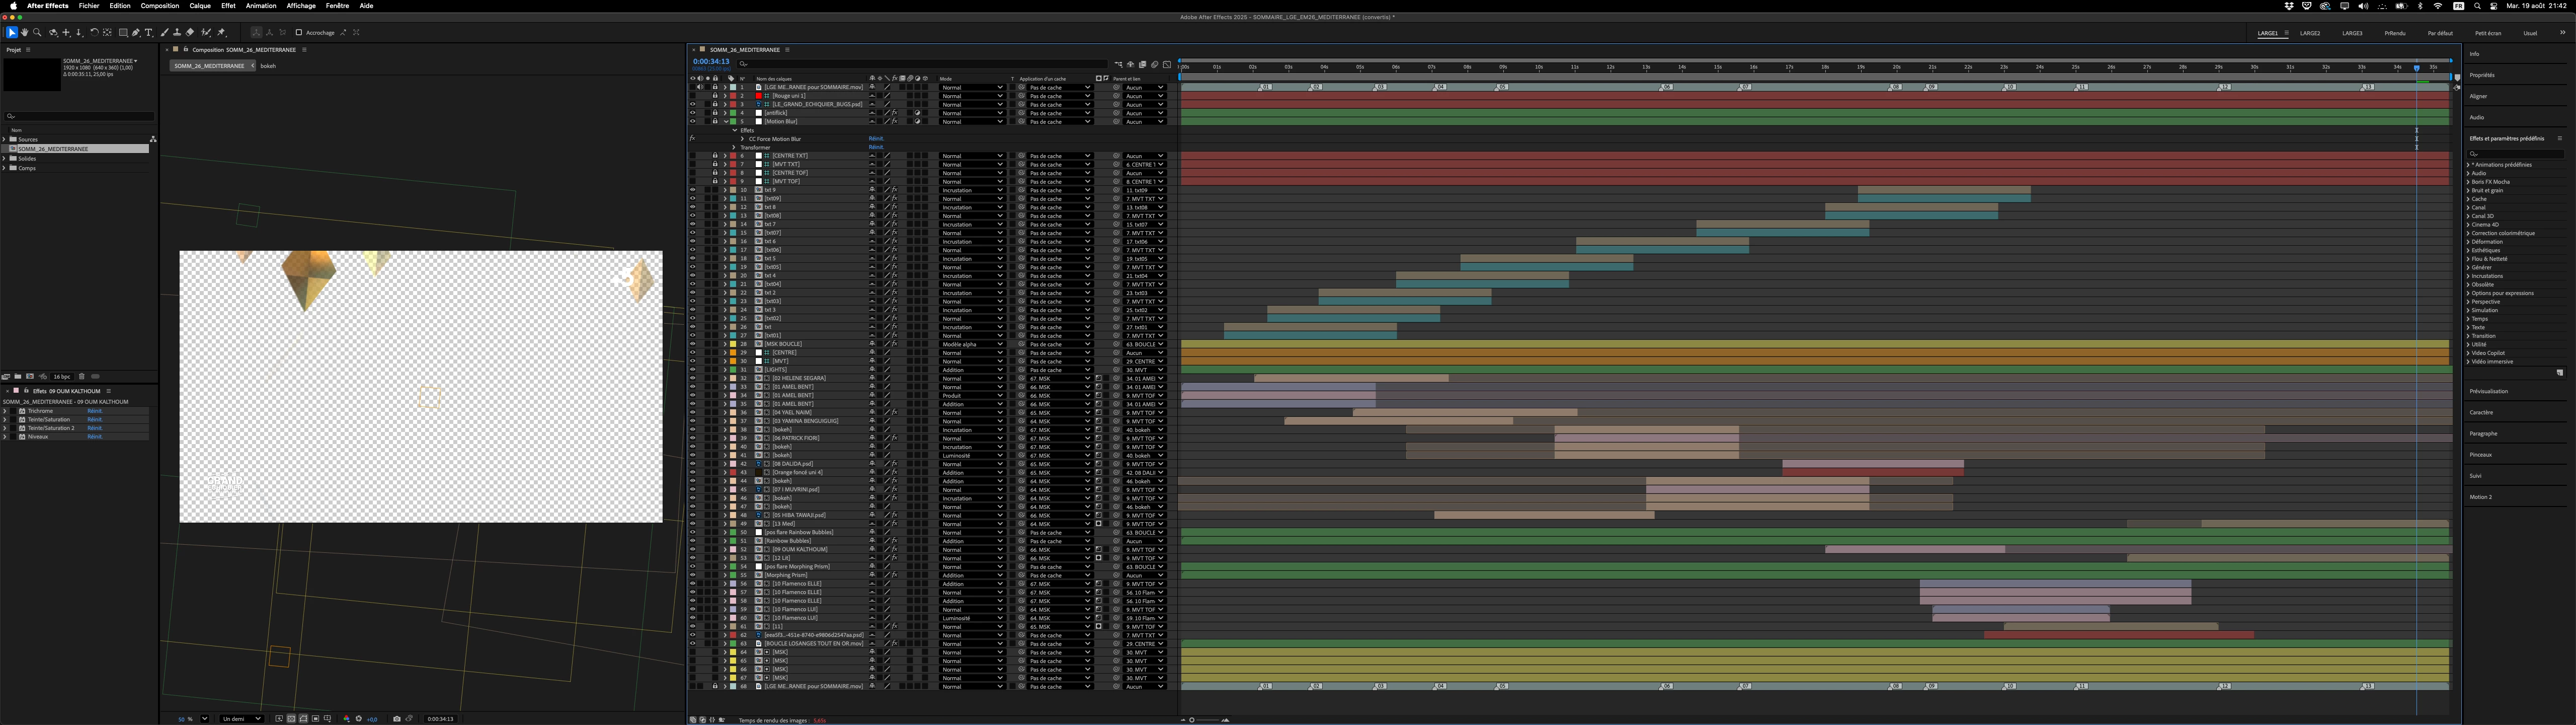
Task: Hide the antiflick layer with eye toggle
Action: click(692, 113)
